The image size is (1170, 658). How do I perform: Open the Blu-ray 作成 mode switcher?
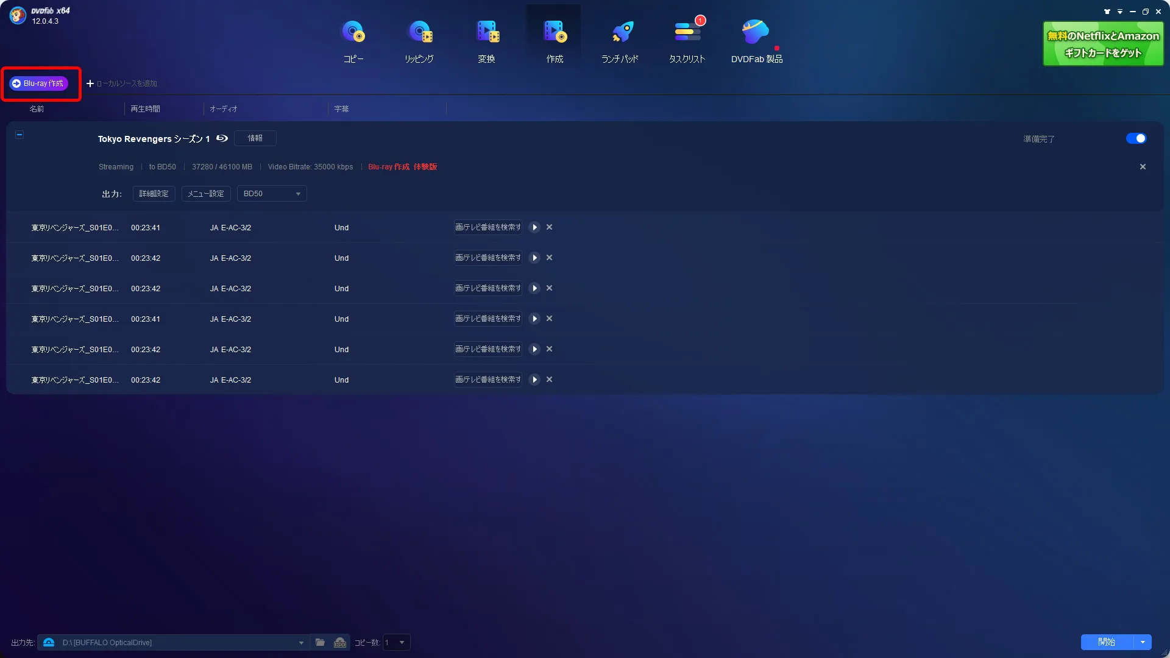38,83
